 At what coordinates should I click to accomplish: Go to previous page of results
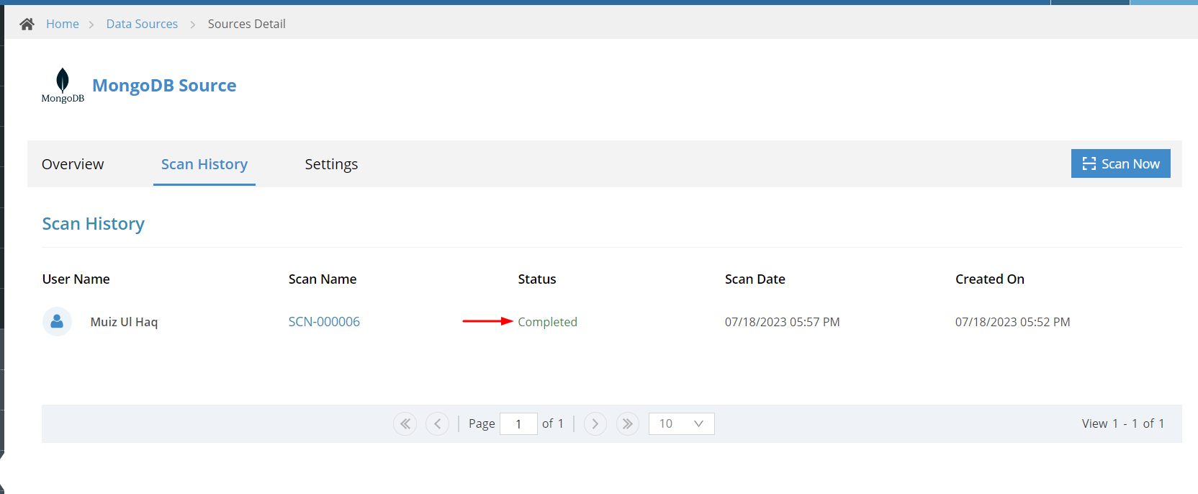click(437, 423)
